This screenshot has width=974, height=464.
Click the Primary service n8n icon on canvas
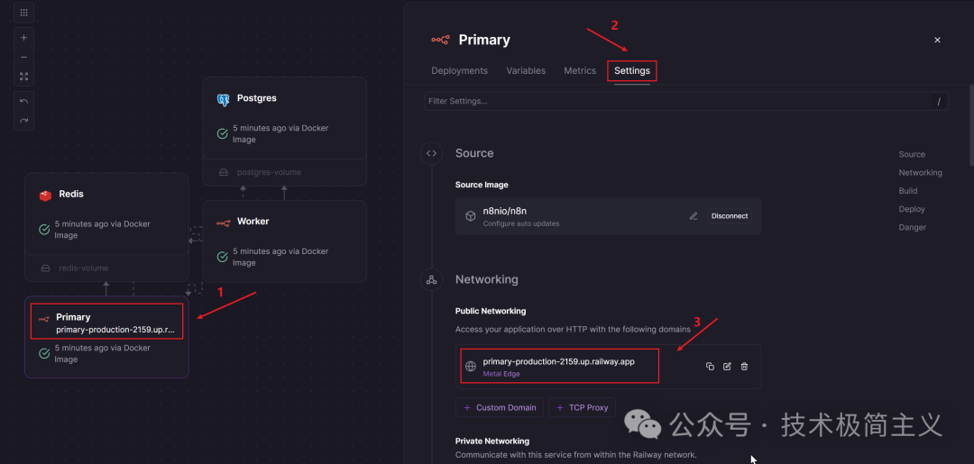(x=44, y=319)
